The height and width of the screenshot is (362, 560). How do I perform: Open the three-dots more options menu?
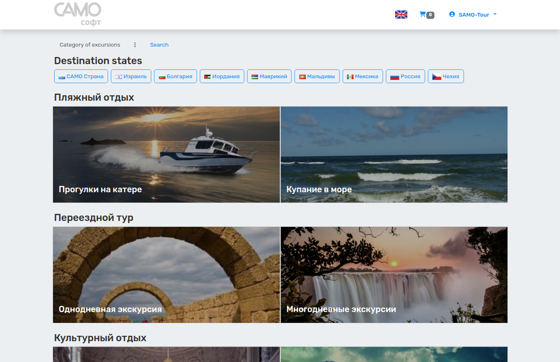(x=135, y=45)
